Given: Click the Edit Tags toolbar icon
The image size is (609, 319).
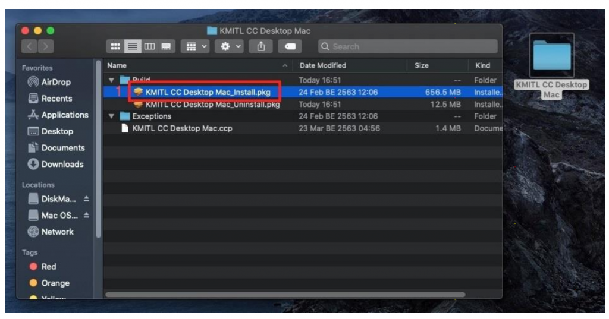Looking at the screenshot, I should point(289,46).
